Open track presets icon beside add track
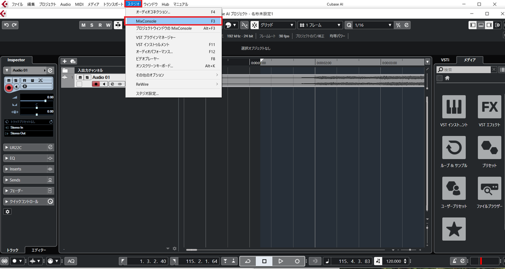This screenshot has height=269, width=505. (x=73, y=61)
